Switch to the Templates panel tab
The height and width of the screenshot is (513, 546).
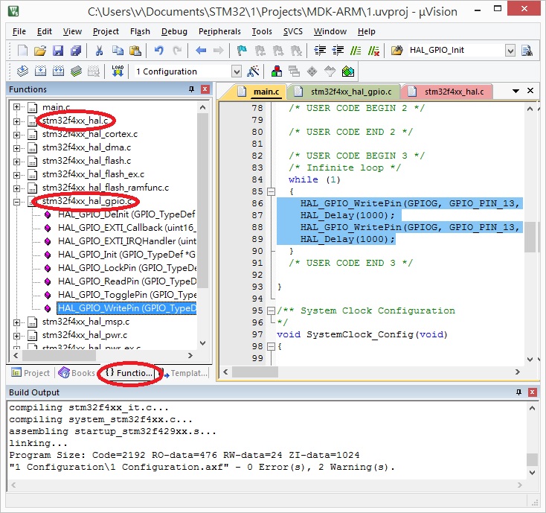point(185,373)
